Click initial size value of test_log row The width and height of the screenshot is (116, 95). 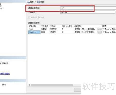coord(62,32)
